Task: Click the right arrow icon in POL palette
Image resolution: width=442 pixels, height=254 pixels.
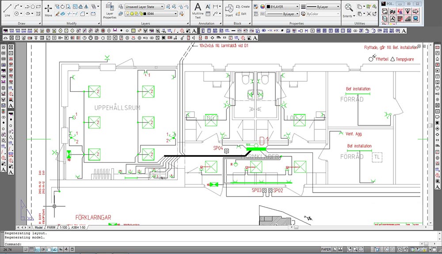Action: click(x=415, y=11)
